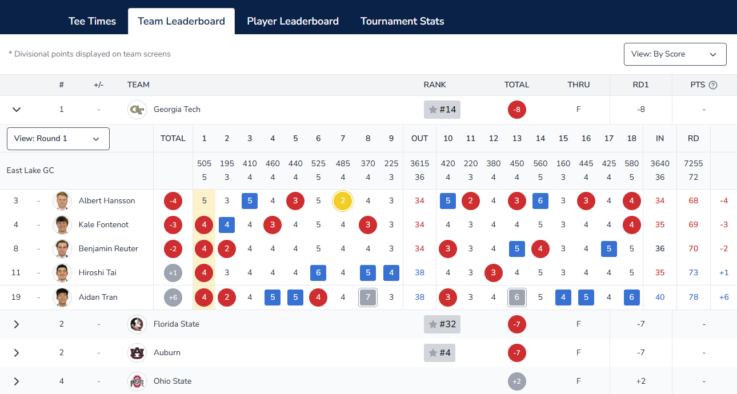Screen dimensions: 737x394
Task: Switch to the Player Leaderboard tab
Action: [293, 21]
